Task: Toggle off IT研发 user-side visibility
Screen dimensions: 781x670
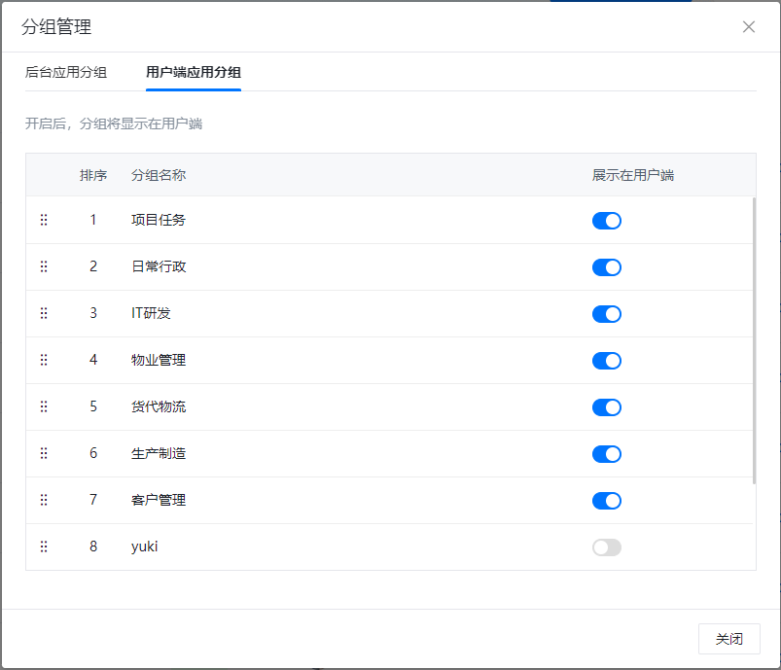Action: [606, 314]
